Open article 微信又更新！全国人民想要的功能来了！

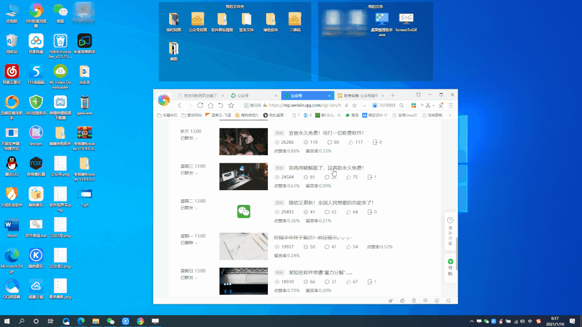(331, 203)
